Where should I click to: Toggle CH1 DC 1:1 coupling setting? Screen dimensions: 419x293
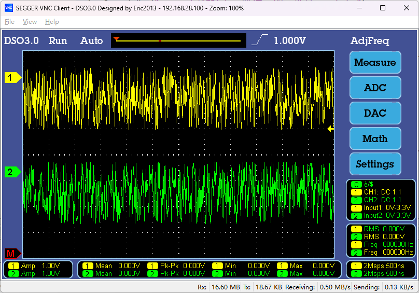coord(382,192)
